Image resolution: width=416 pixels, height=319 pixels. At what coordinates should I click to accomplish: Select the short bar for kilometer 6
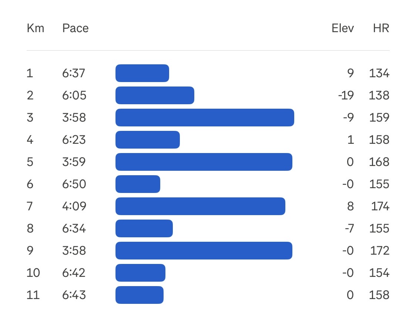pos(138,184)
